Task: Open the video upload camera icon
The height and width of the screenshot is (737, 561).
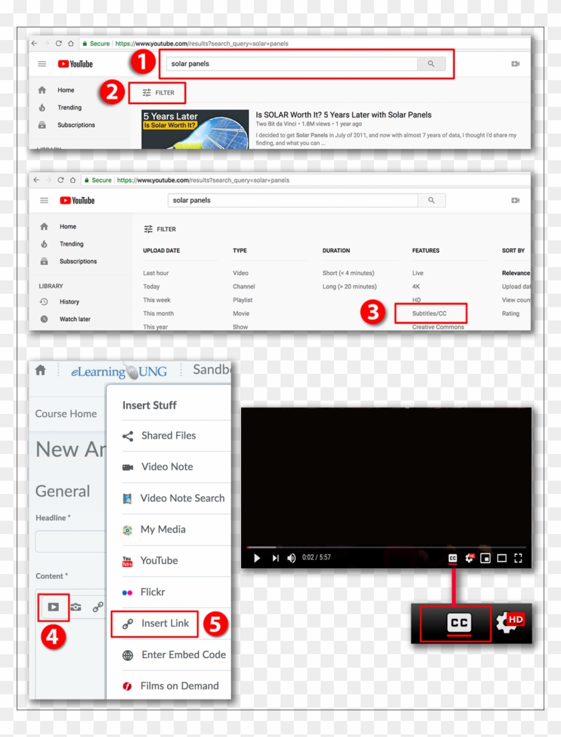Action: pos(515,63)
